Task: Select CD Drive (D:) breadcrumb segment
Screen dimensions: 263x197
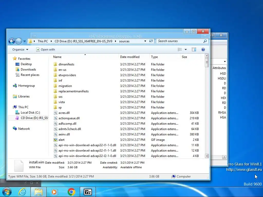Action: (x=83, y=41)
